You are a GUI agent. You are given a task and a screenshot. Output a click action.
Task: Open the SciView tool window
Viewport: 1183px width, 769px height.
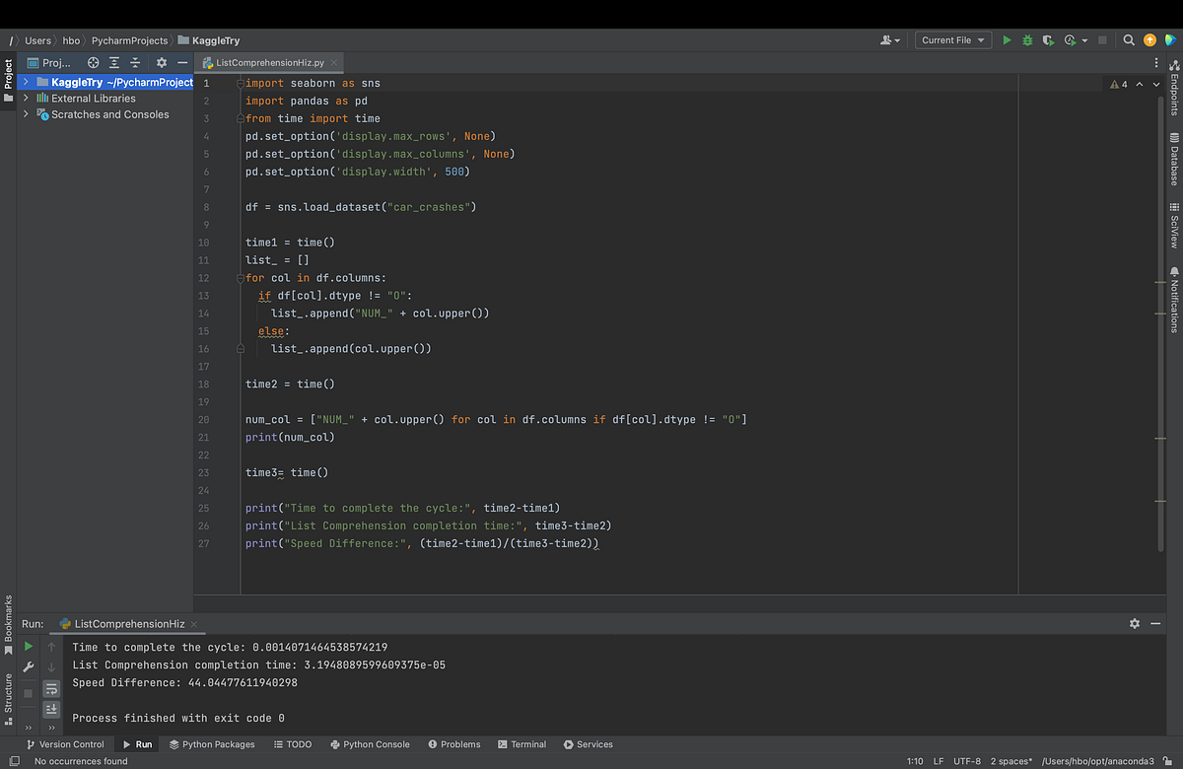point(1174,225)
